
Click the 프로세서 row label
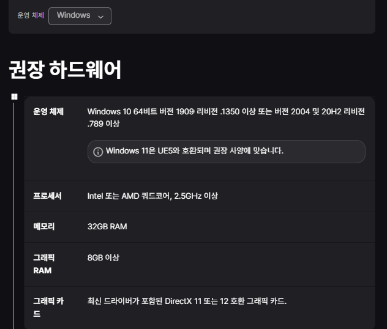(x=47, y=196)
